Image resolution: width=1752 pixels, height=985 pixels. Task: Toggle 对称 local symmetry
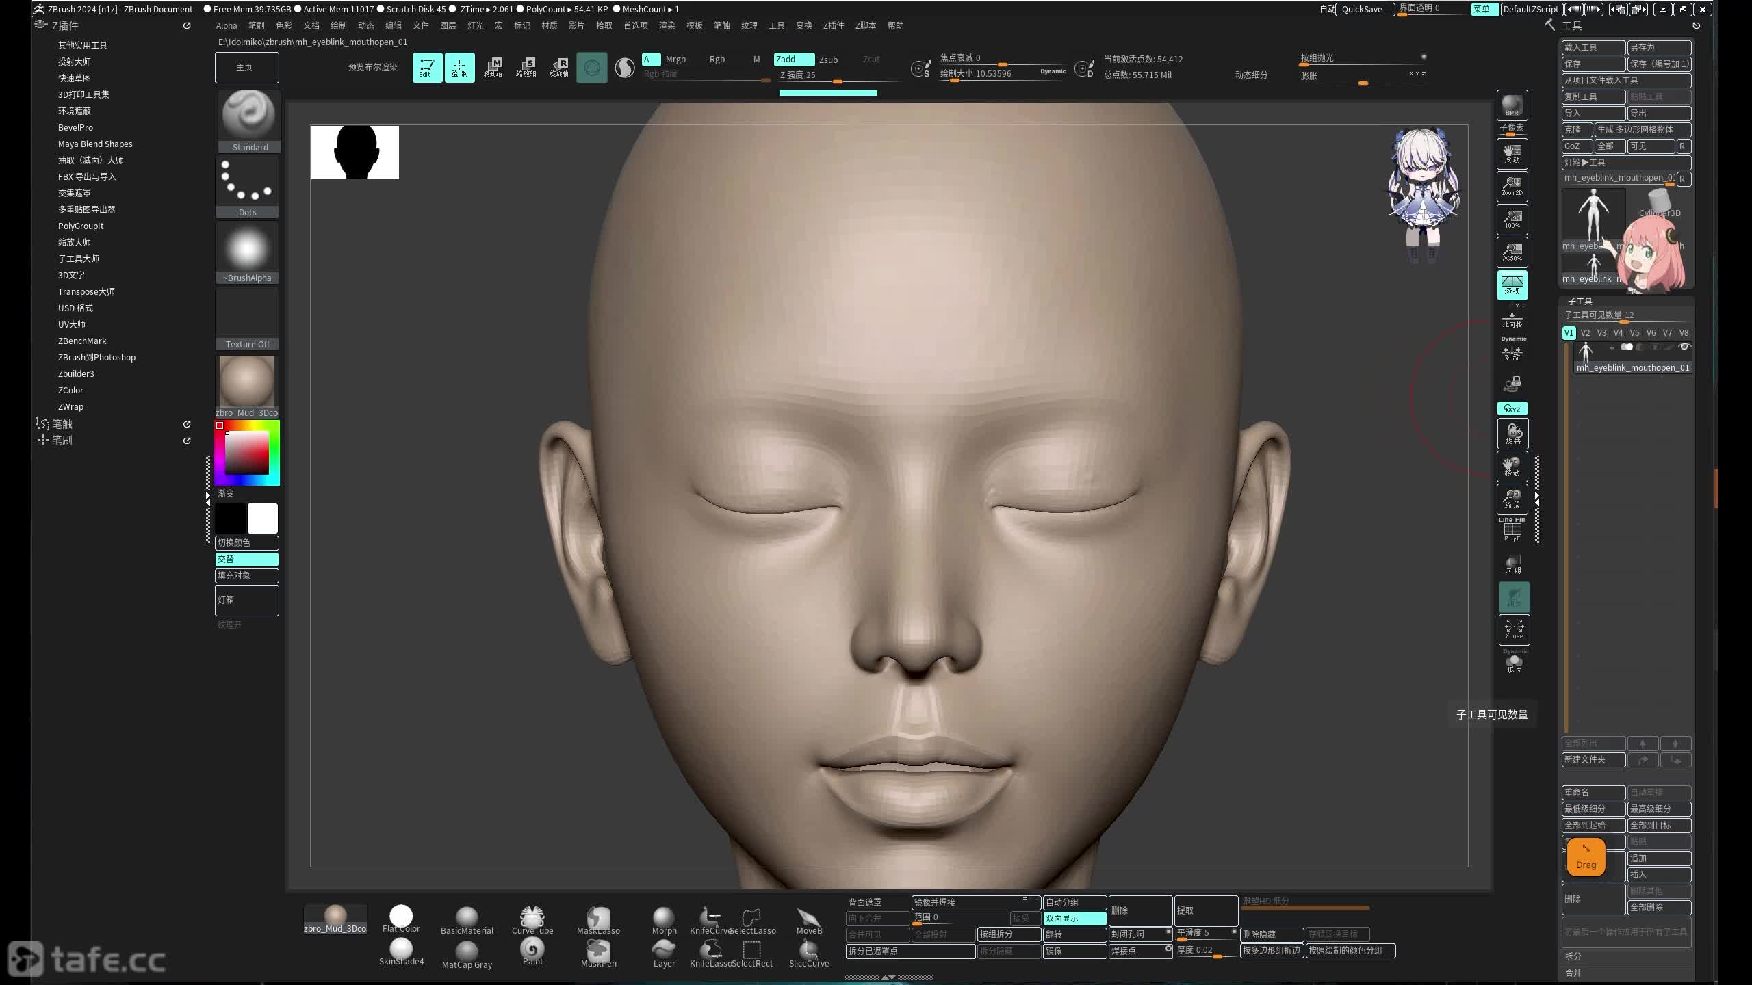tap(1512, 353)
